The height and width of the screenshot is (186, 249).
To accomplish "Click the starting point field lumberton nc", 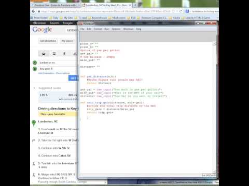I will click(58, 63).
